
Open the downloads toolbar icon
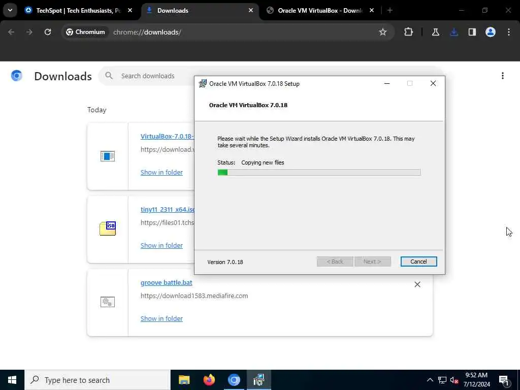coord(454,32)
